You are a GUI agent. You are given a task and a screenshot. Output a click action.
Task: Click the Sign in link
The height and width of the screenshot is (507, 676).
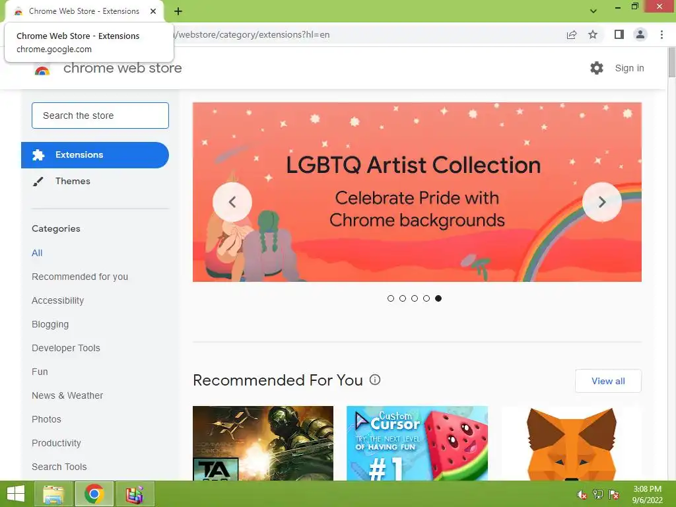[629, 68]
